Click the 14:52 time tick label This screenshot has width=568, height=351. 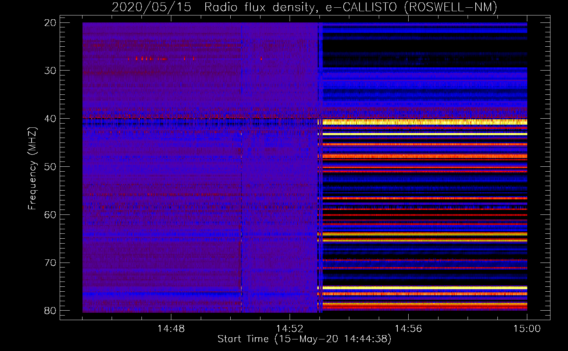pyautogui.click(x=290, y=329)
